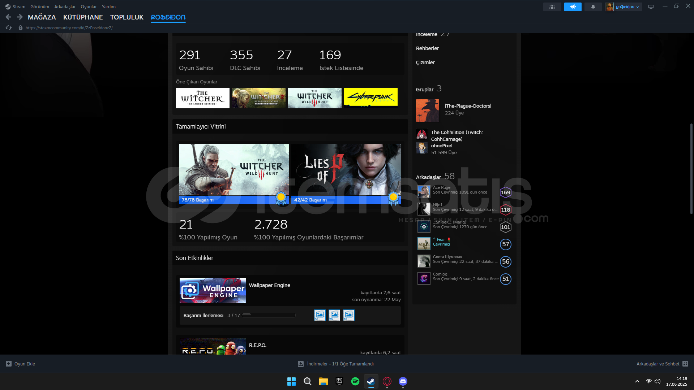Open the Witcher Wild Hunt featured game thumbnail
This screenshot has width=694, height=390.
315,98
